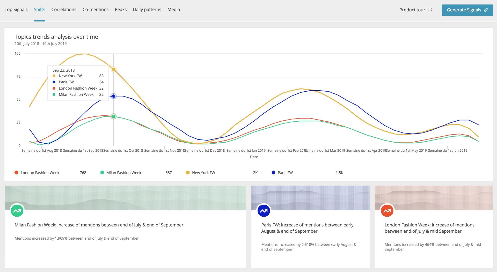Click the New York FW legend label

pos(203,173)
